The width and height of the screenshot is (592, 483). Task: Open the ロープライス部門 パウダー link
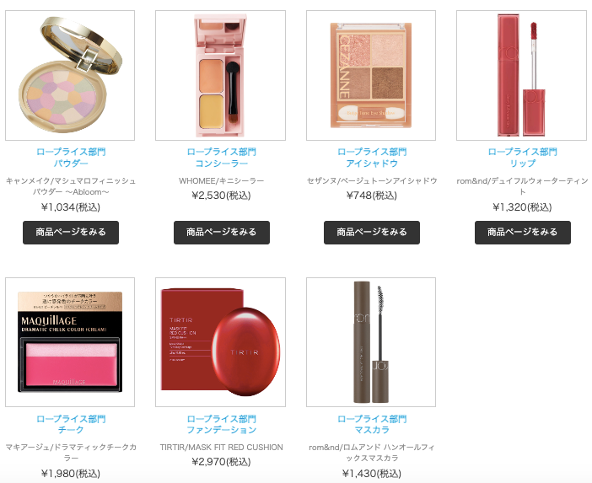click(71, 158)
